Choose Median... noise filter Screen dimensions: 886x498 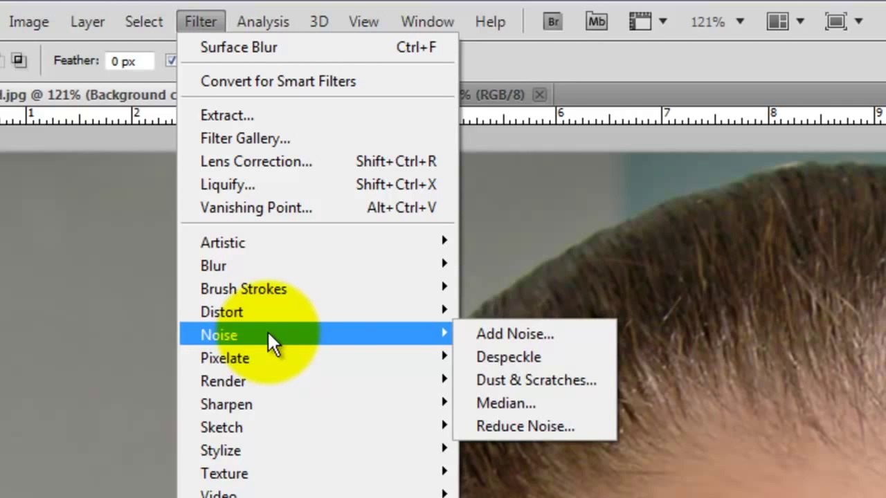click(534, 403)
